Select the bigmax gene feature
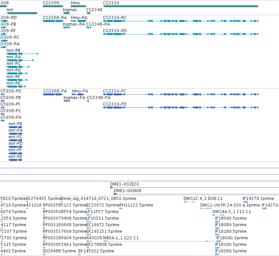 66,13
